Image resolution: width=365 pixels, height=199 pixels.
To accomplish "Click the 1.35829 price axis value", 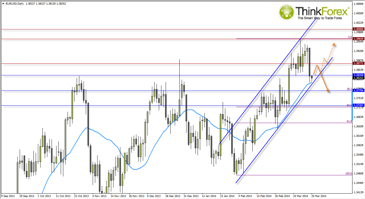I will point(359,145).
